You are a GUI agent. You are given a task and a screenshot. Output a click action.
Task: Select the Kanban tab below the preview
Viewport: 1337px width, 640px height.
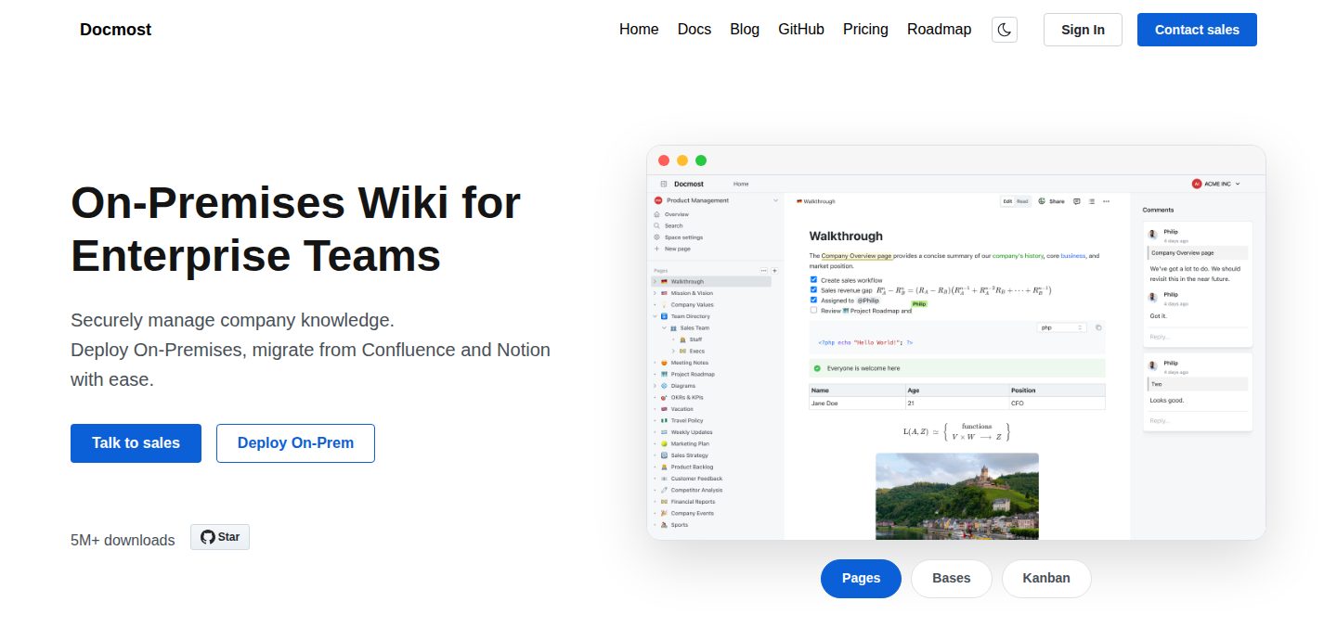pos(1046,579)
